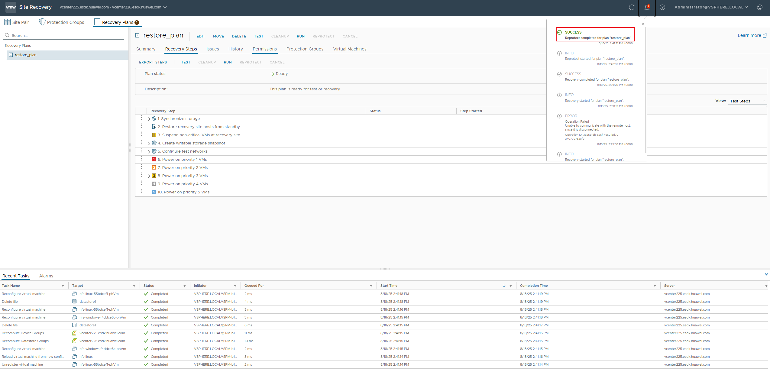Expand the Synchronize storage step

click(149, 119)
